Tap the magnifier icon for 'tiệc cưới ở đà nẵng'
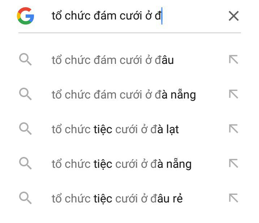Screen dimensions: 259x223 [x=25, y=163]
